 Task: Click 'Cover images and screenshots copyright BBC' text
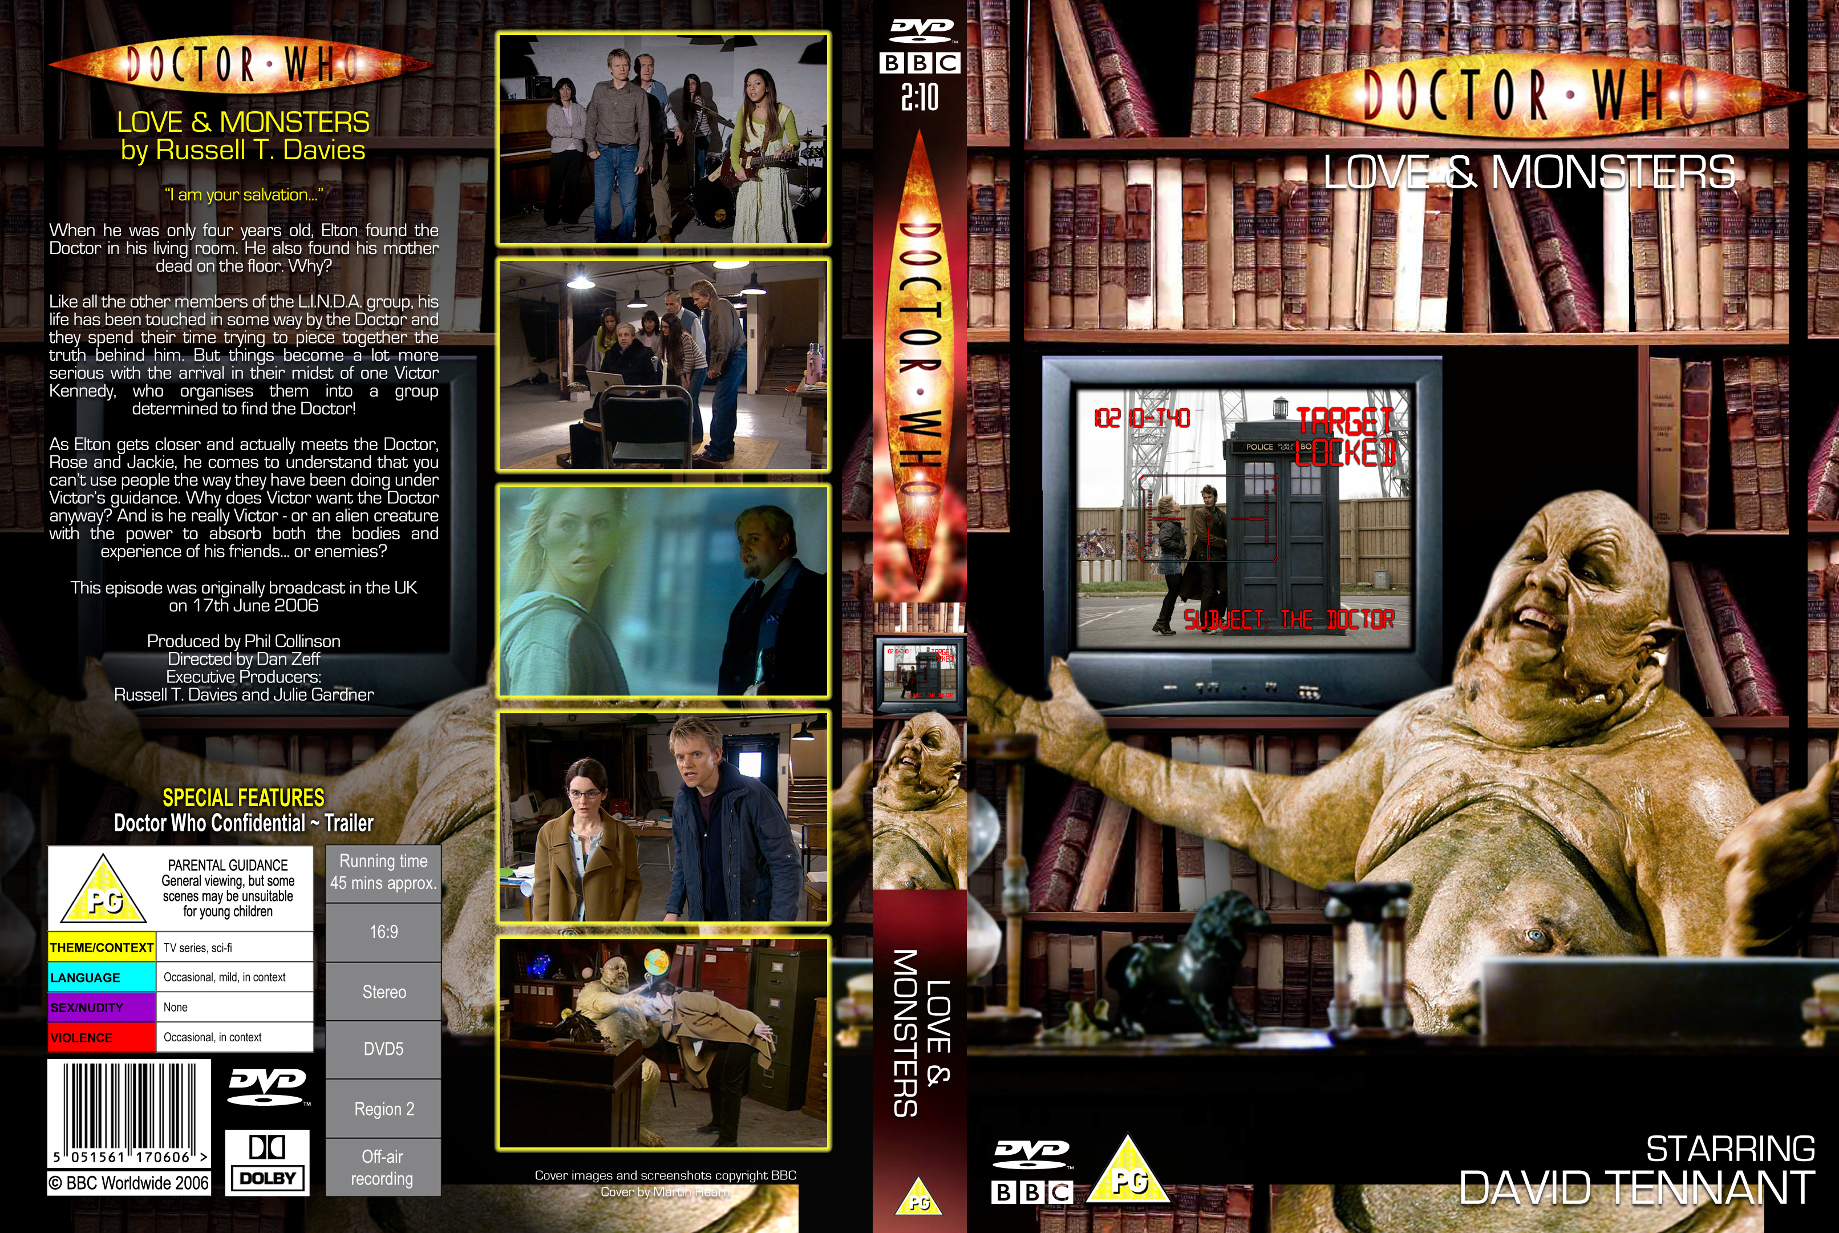[x=666, y=1175]
